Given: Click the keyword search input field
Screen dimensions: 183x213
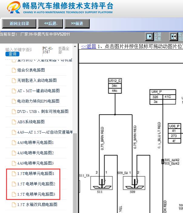Looking at the screenshot, I should pos(18,50).
